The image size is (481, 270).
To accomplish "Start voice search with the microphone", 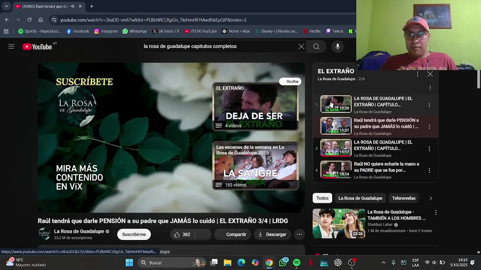I will click(x=337, y=46).
